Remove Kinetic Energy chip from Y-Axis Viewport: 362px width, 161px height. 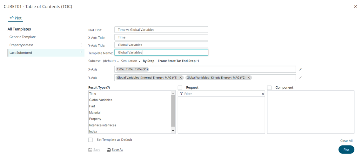click(x=249, y=77)
